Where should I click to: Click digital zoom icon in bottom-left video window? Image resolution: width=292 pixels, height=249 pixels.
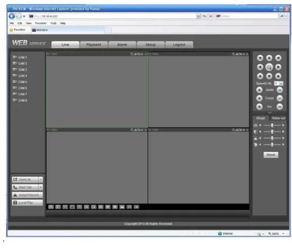(x=132, y=130)
